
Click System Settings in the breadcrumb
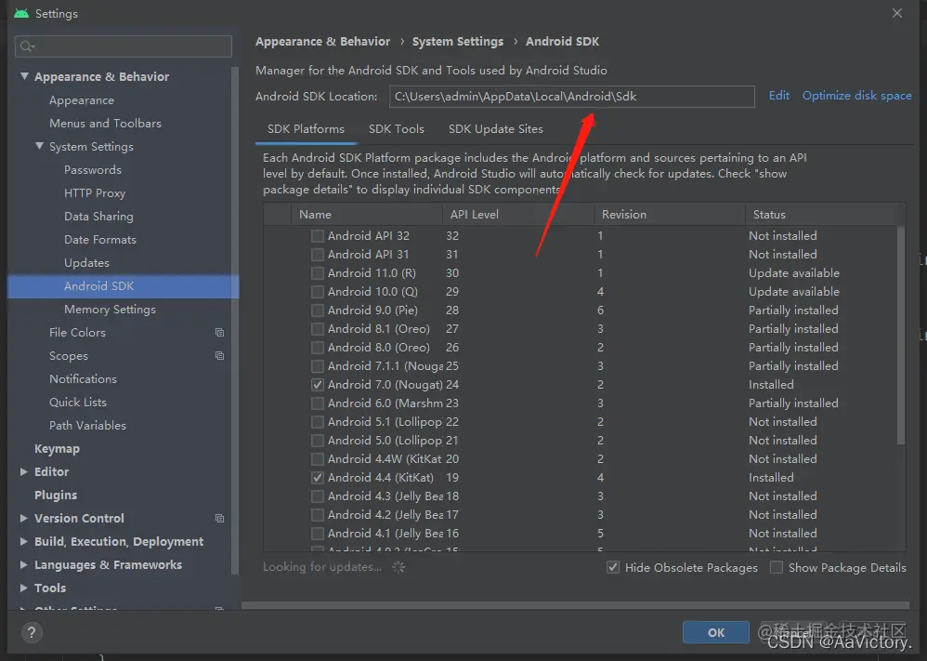tap(458, 42)
